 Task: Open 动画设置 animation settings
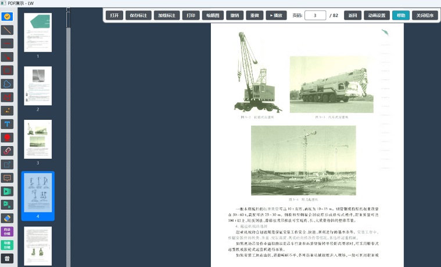377,16
